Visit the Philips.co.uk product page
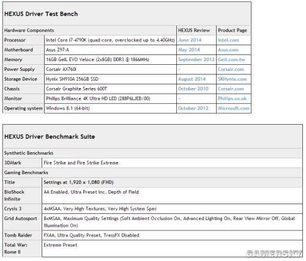 click(233, 98)
